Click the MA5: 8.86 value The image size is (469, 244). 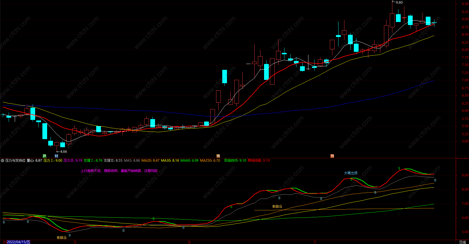(132, 161)
